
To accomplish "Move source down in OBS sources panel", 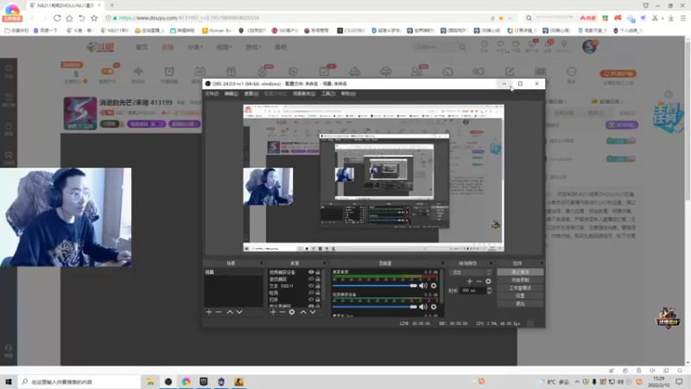I will click(313, 312).
